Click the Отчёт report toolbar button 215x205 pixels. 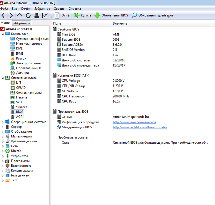62,15
